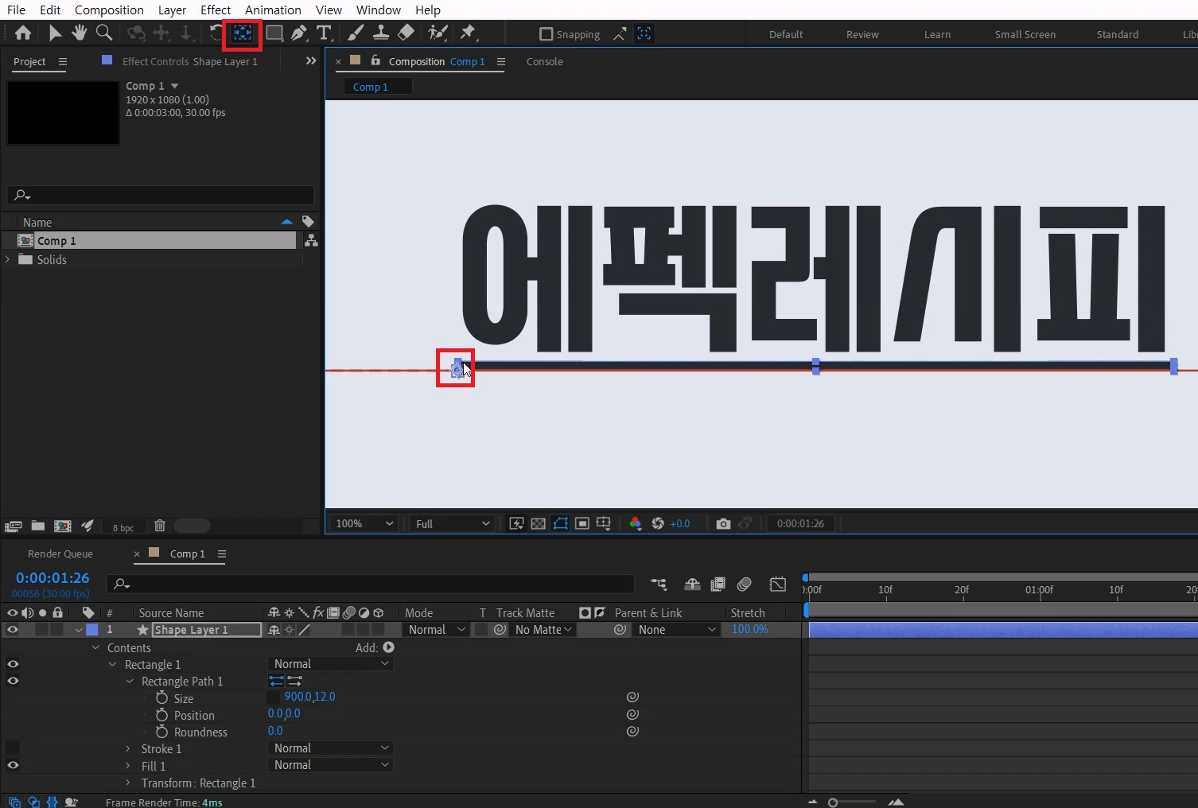Expand Transform: Rectangle 1 group

(x=128, y=783)
